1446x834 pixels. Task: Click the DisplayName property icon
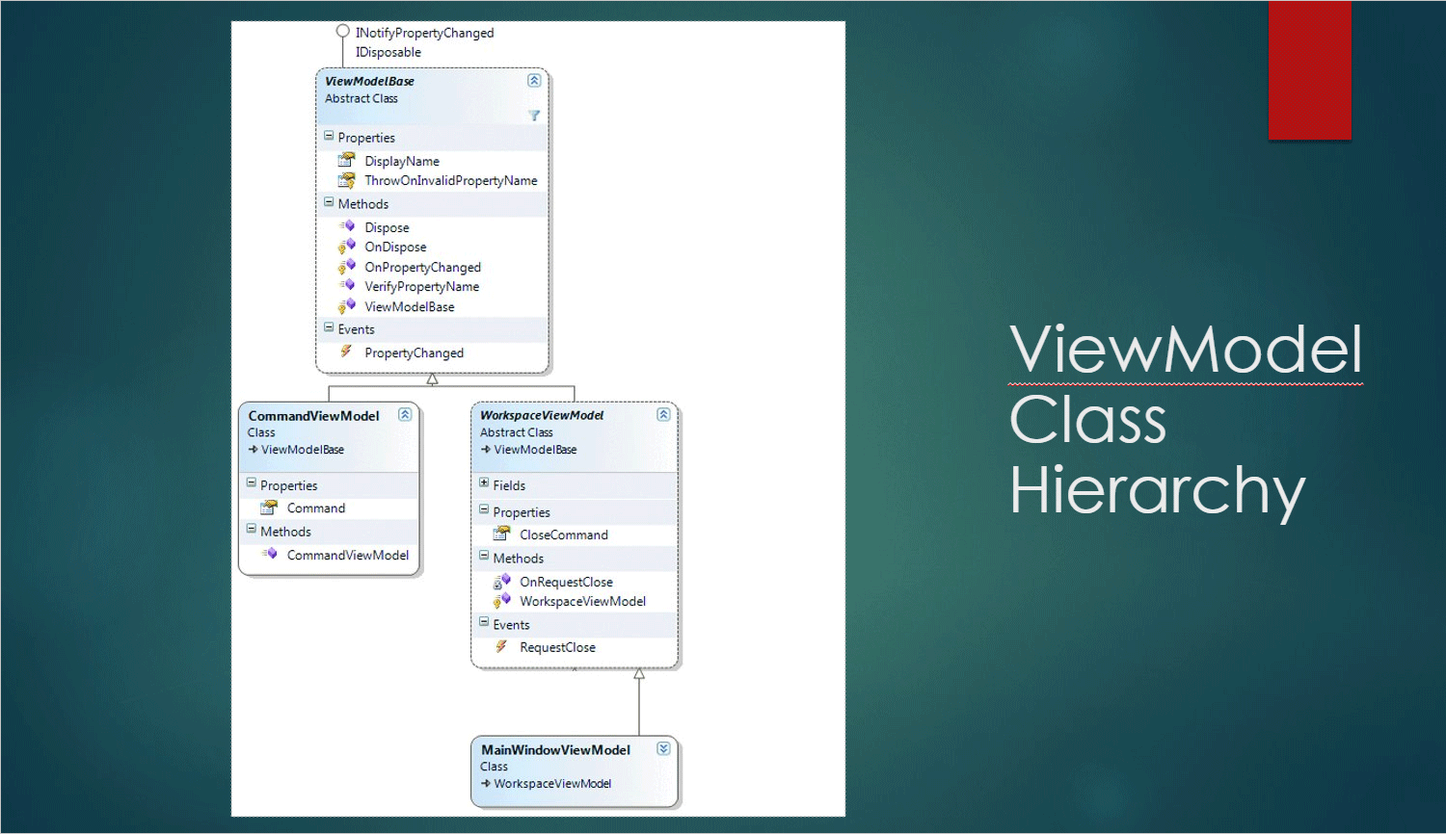(346, 160)
